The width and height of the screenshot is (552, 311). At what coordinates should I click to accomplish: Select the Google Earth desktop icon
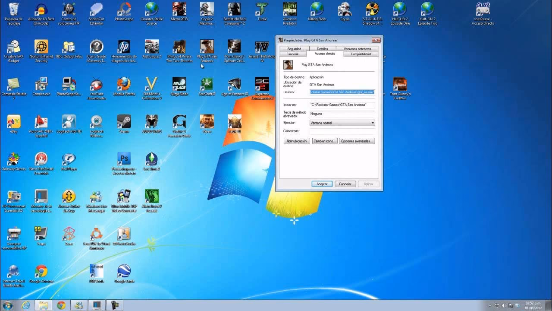(x=124, y=274)
